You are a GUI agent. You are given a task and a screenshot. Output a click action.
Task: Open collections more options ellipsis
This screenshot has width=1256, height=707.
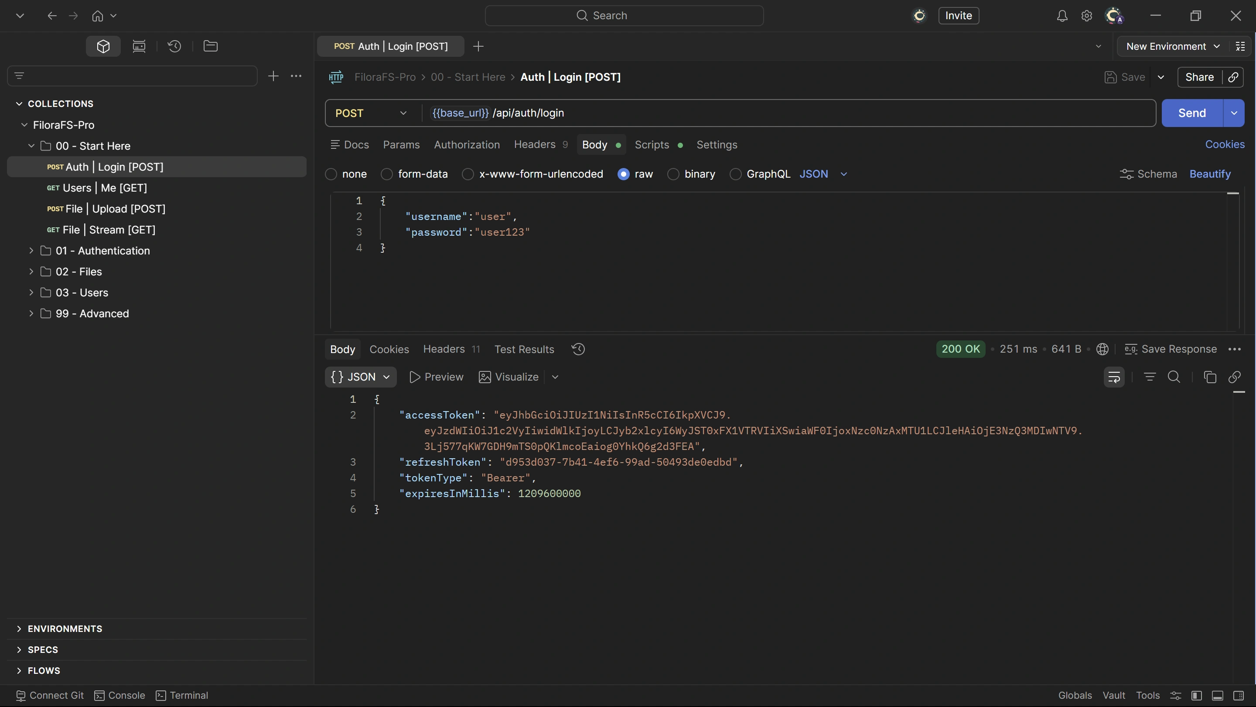click(296, 76)
